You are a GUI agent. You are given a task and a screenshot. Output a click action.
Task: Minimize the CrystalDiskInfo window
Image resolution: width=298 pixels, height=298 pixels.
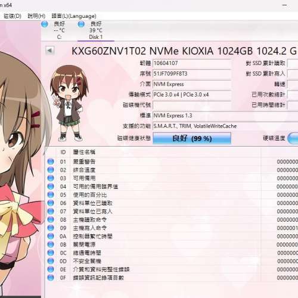click(284, 5)
